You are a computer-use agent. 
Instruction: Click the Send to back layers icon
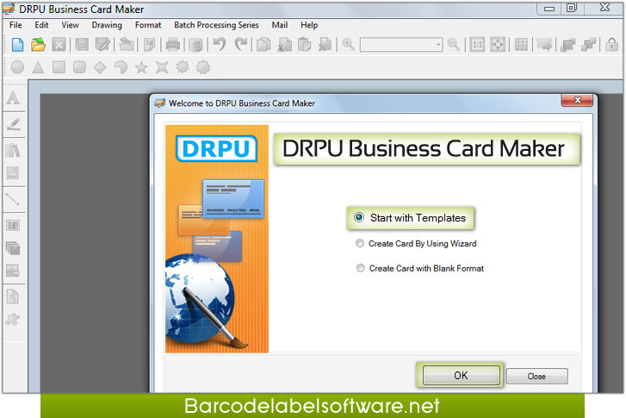(x=589, y=44)
